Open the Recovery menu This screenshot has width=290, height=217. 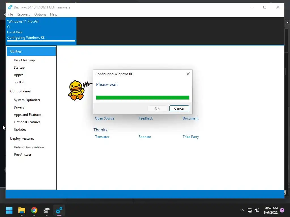point(23,14)
